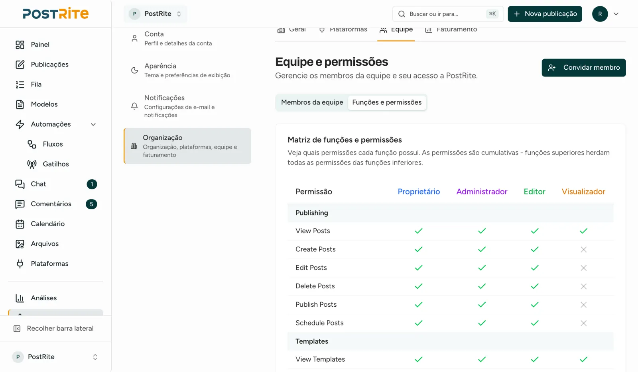Open the Chat bubbles icon
638x372 pixels.
point(20,184)
